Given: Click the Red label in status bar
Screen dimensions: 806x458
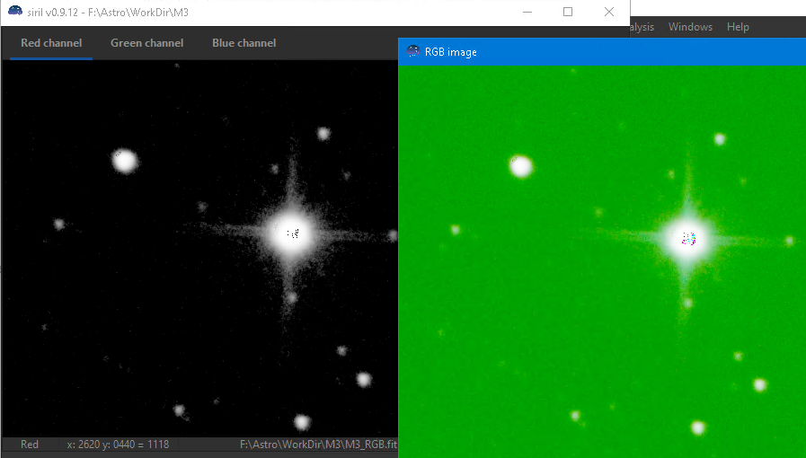Looking at the screenshot, I should pyautogui.click(x=30, y=445).
